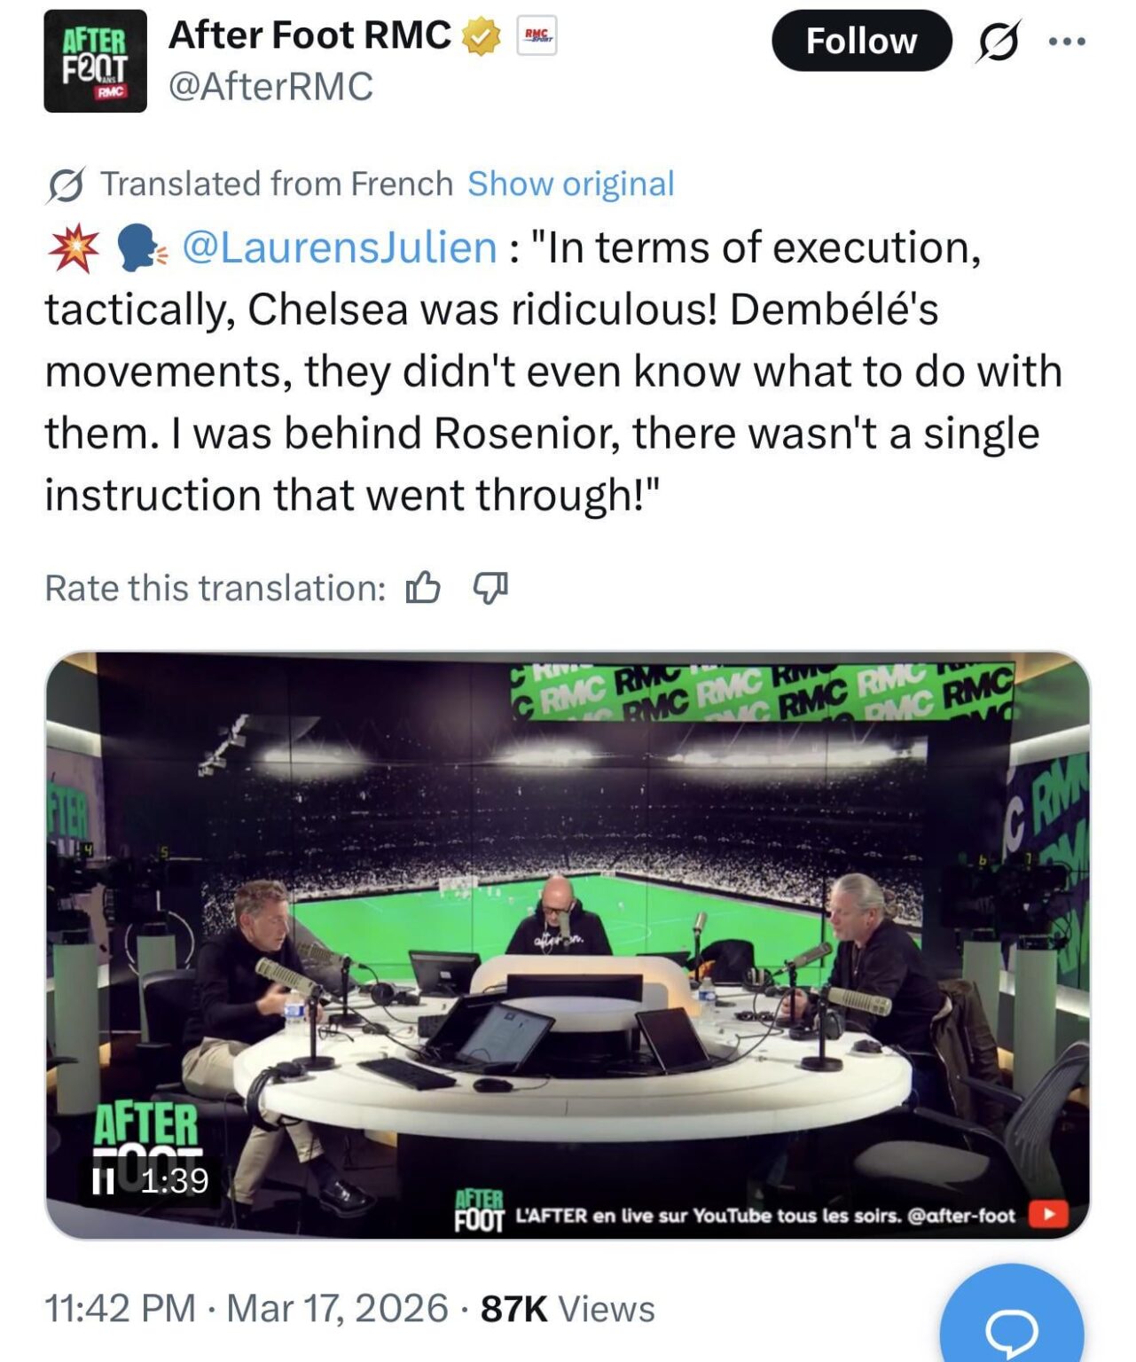This screenshot has height=1362, width=1136.
Task: Click the Rate this translation label
Action: pyautogui.click(x=212, y=587)
